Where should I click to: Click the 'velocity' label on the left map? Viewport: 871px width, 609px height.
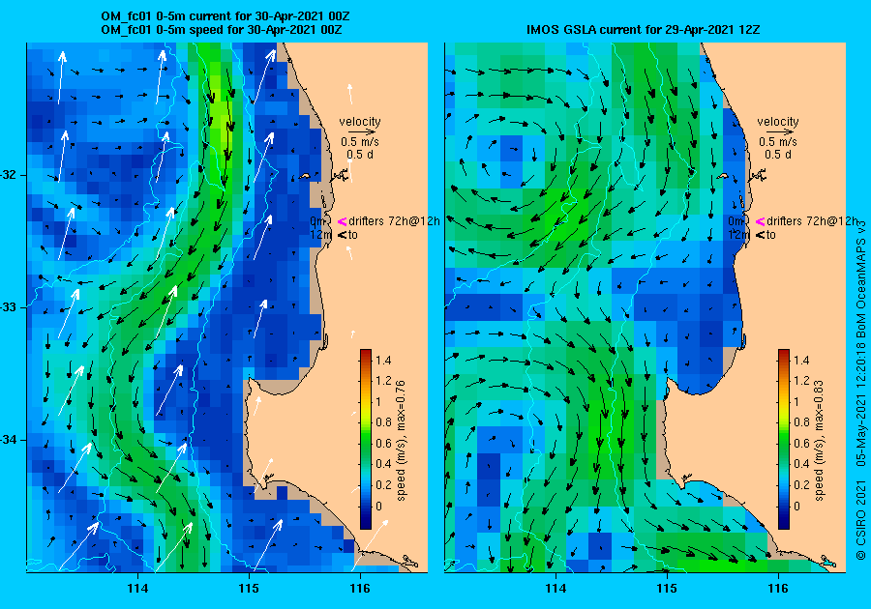[360, 122]
